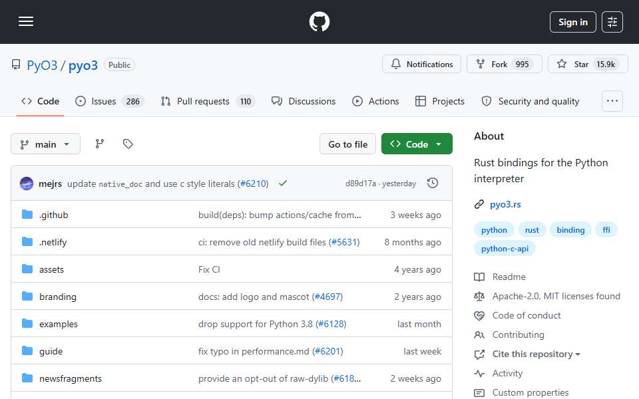Open the Activity link
Screen dimensions: 639x399
(x=507, y=373)
